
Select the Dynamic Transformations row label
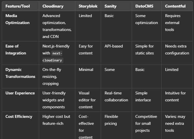click(x=20, y=73)
